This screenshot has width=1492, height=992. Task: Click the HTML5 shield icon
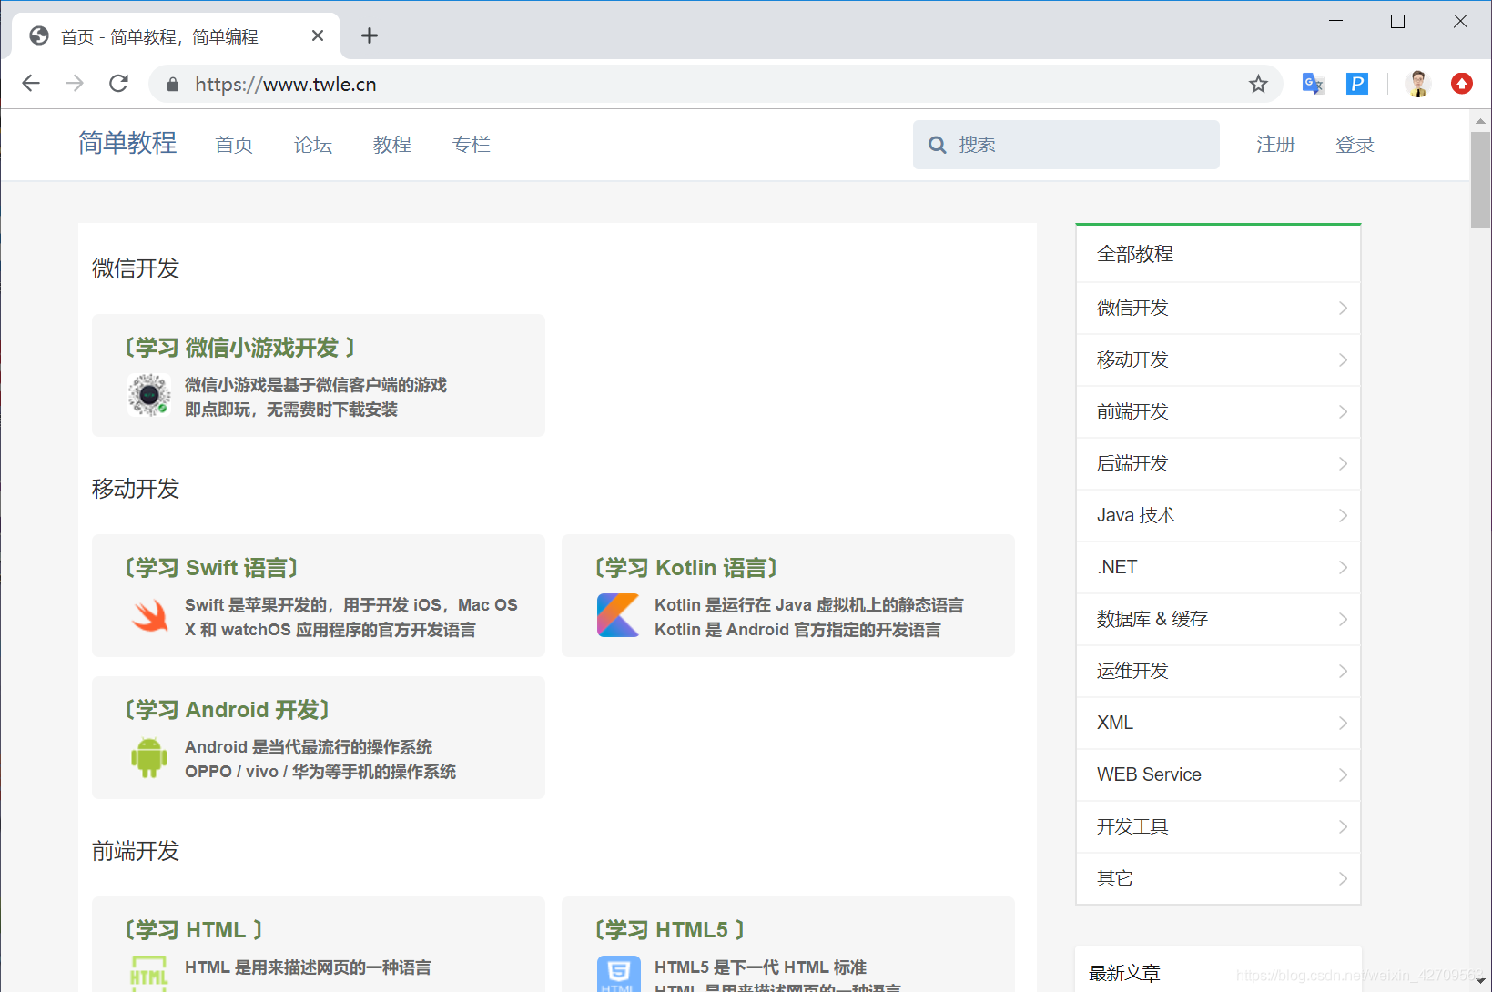[x=619, y=972]
